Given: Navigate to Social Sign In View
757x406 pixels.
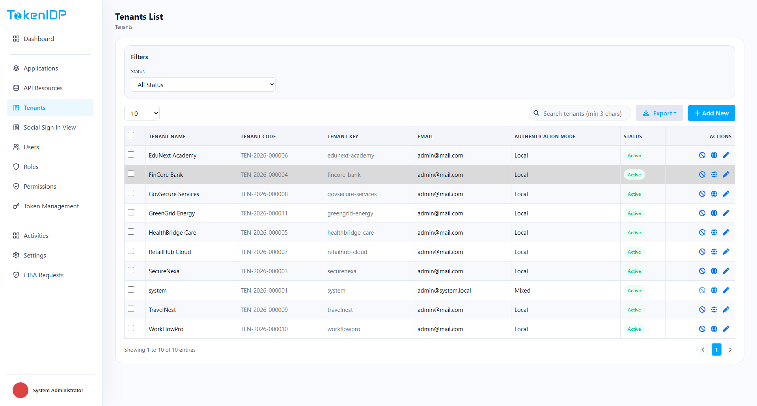Looking at the screenshot, I should (50, 127).
